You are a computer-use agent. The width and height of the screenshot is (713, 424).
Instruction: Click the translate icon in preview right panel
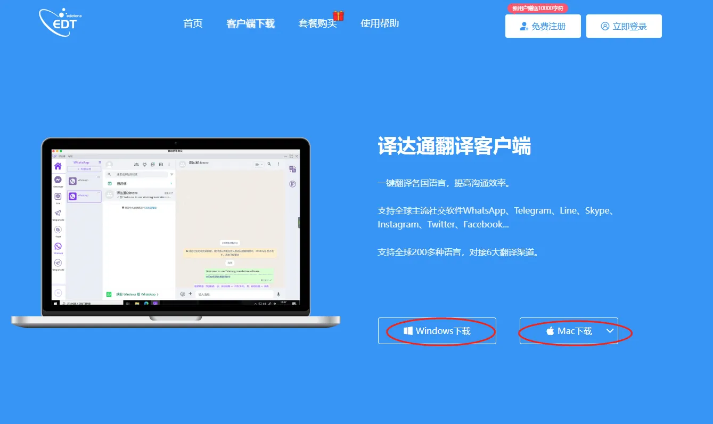[292, 169]
